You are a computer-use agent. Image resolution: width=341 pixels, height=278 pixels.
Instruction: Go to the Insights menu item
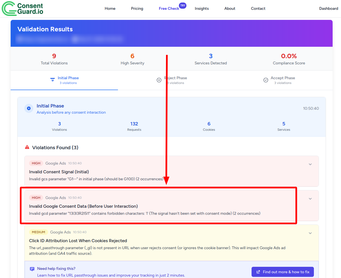tap(202, 9)
